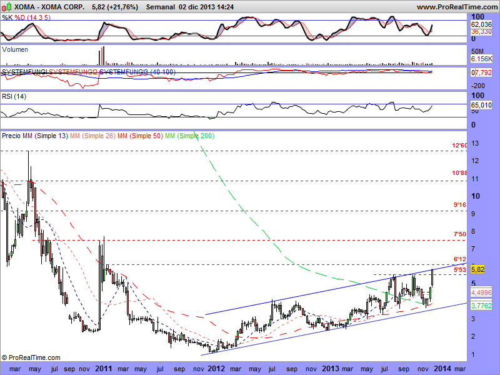Viewport: 500px width, 375px height.
Task: Click the "02 dic 2013 14:24" timestamp
Action: tap(206, 7)
